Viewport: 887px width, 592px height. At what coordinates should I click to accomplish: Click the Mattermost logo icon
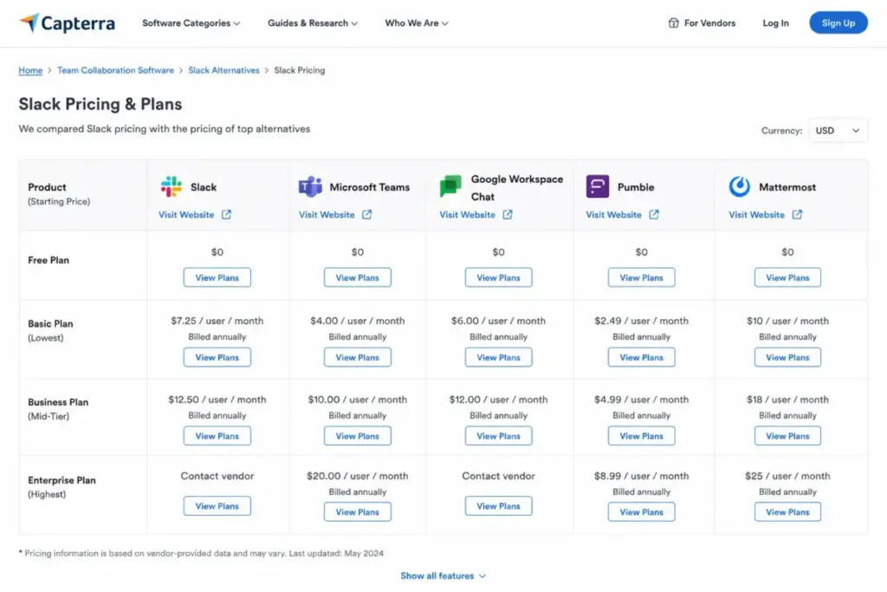[740, 186]
